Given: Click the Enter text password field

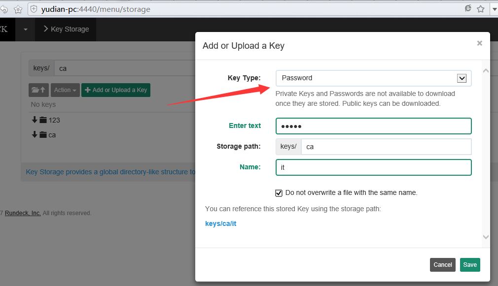Looking at the screenshot, I should click(373, 126).
